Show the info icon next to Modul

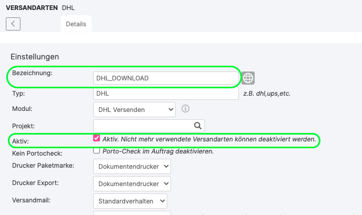185,108
